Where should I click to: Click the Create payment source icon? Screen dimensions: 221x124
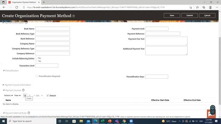pos(25,95)
